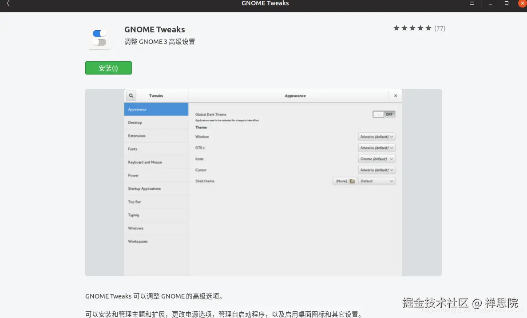The height and width of the screenshot is (318, 527).
Task: Click the description line GNOME Tweaks 可以调整 GNOME 的高级选项
Action: (154, 296)
